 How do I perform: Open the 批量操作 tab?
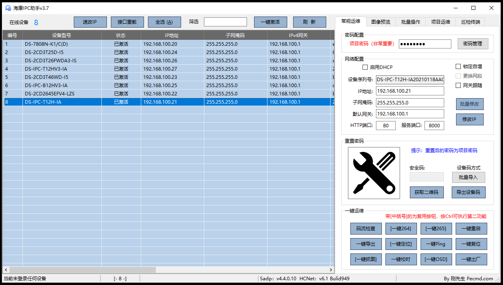point(411,22)
